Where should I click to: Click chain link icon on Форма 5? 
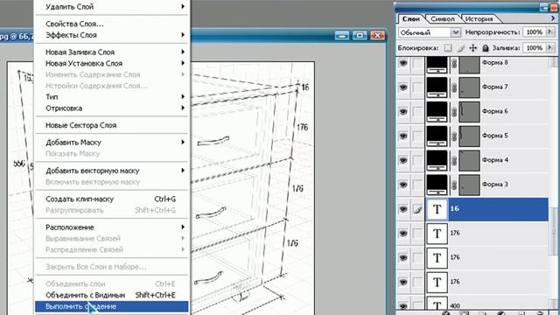click(454, 136)
